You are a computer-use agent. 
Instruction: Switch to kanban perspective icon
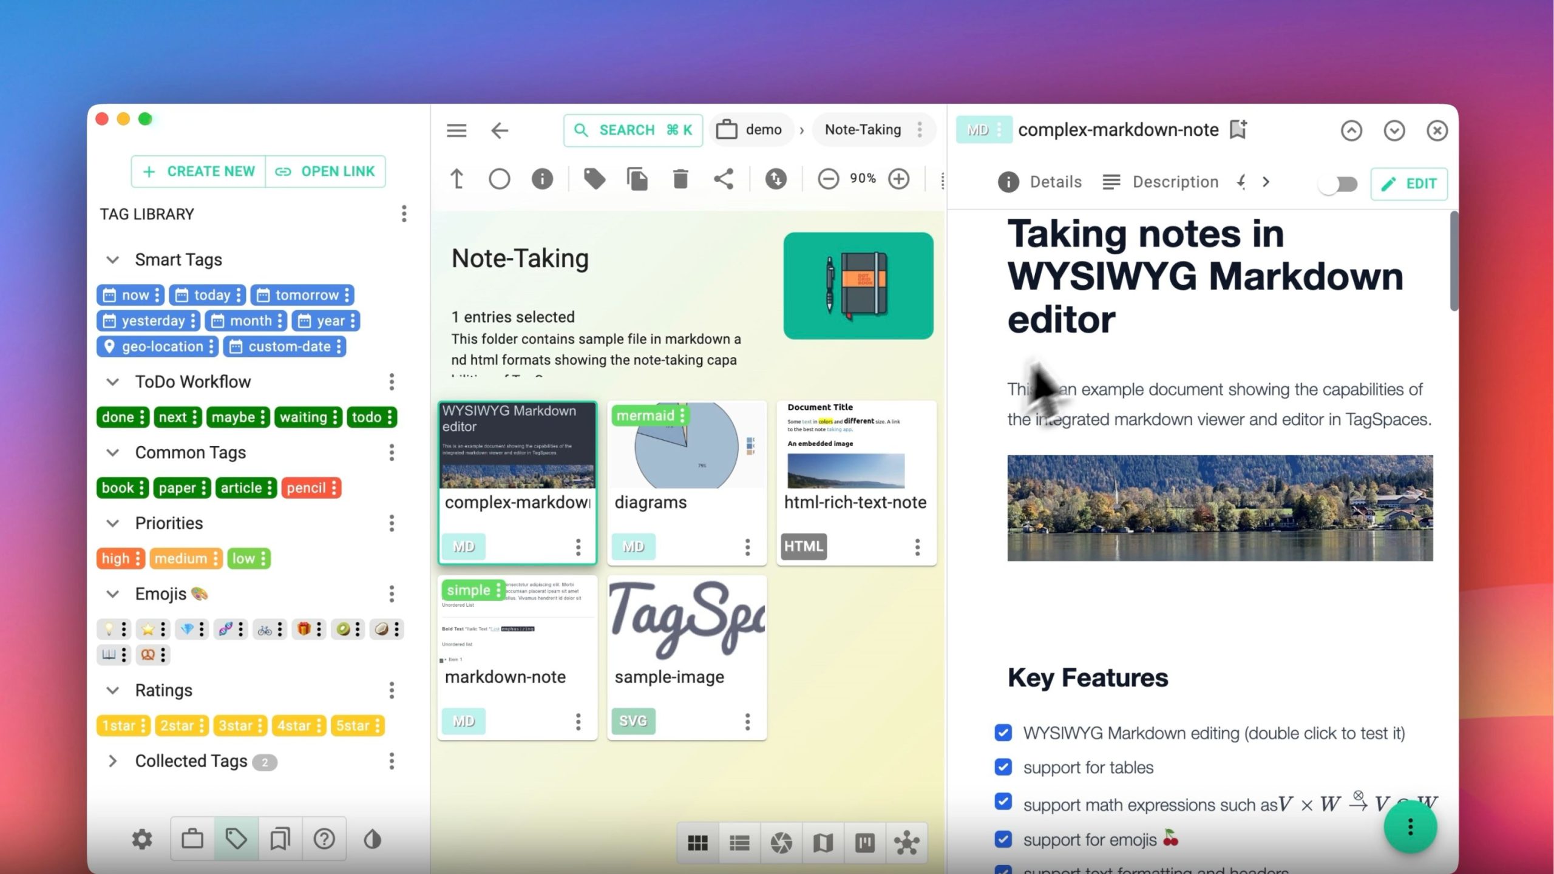point(865,842)
